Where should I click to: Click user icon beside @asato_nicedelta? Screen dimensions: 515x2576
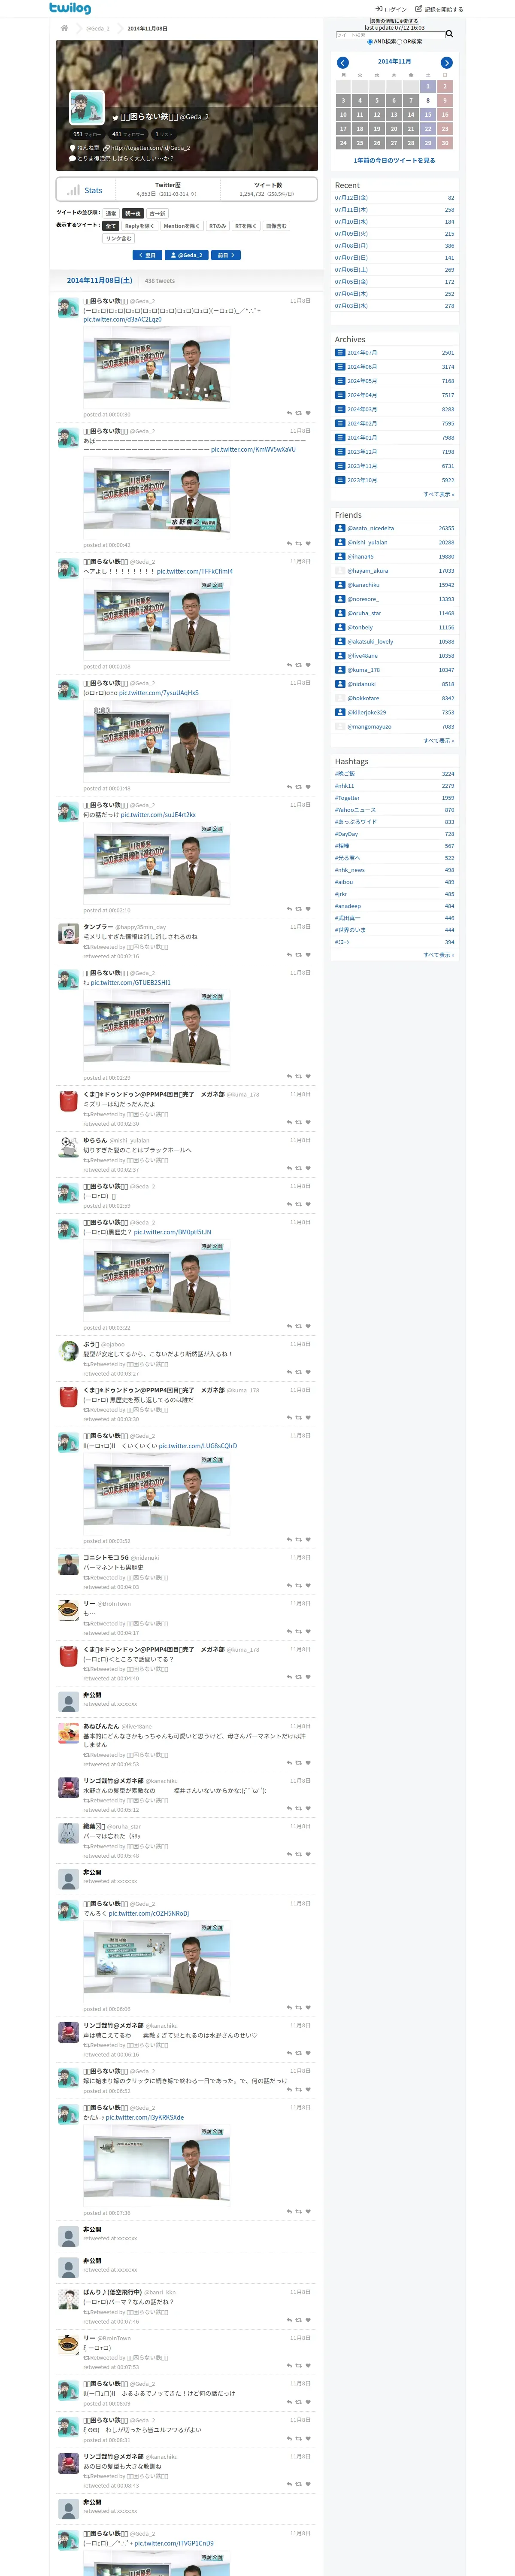click(x=340, y=528)
